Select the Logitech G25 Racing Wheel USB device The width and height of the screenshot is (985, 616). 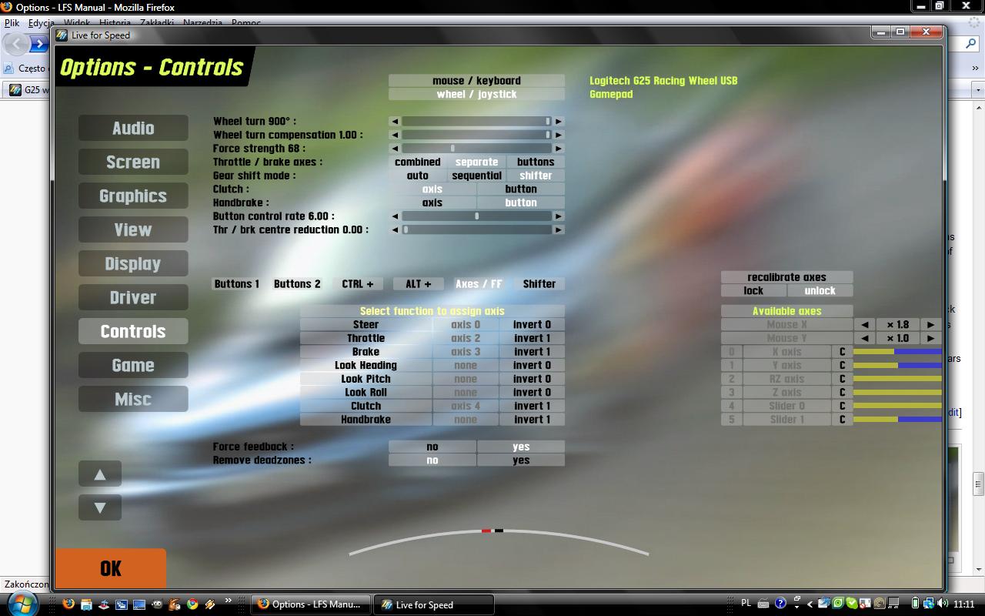click(663, 81)
